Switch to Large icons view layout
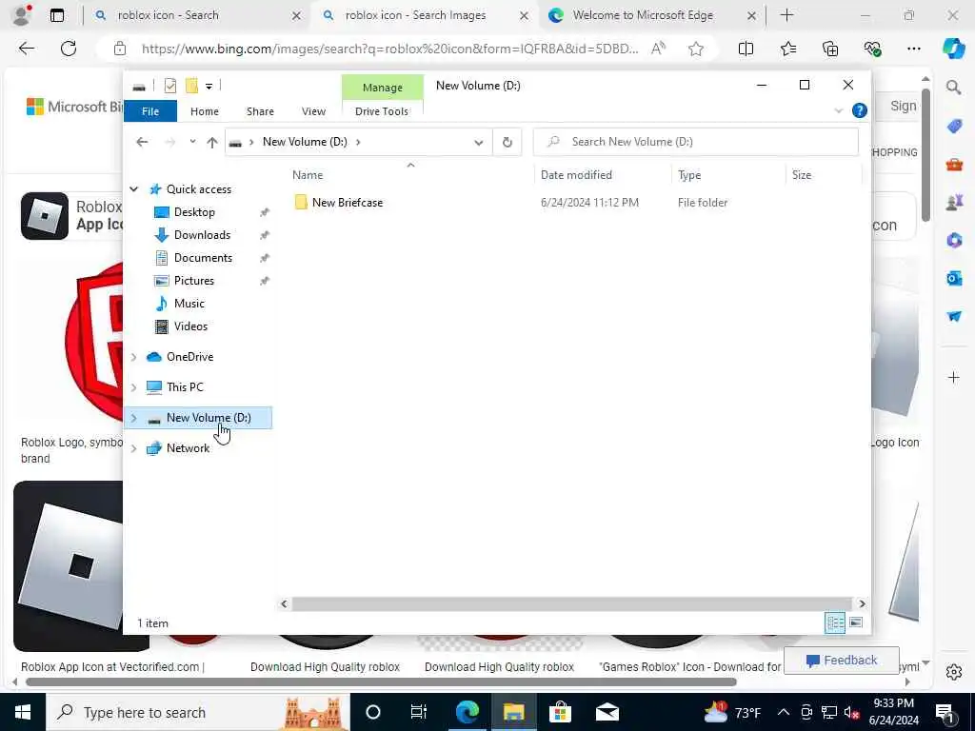The width and height of the screenshot is (975, 731). [856, 622]
